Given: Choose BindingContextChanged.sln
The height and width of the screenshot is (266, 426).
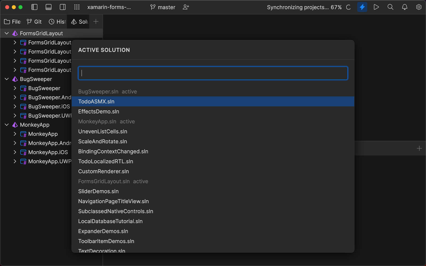Looking at the screenshot, I should [x=213, y=151].
